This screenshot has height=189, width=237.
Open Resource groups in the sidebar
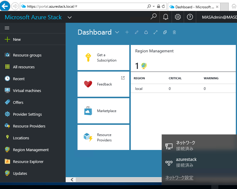33,55
